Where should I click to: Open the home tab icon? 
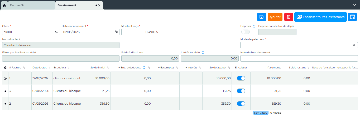(x=4, y=5)
